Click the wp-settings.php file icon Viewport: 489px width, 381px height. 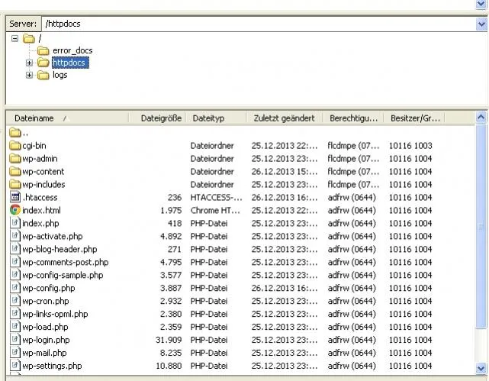[x=15, y=366]
